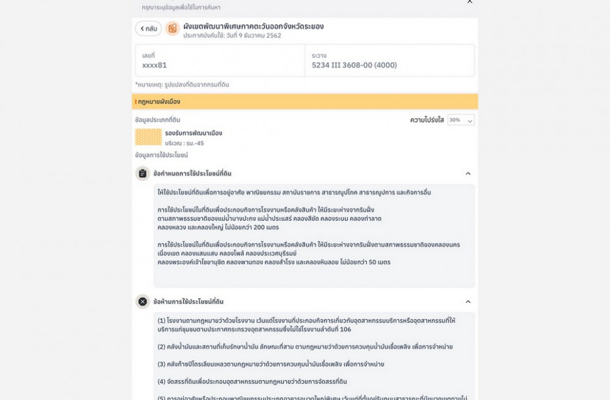Click the เลขที่ xxxx81 field
The height and width of the screenshot is (400, 610).
(220, 60)
